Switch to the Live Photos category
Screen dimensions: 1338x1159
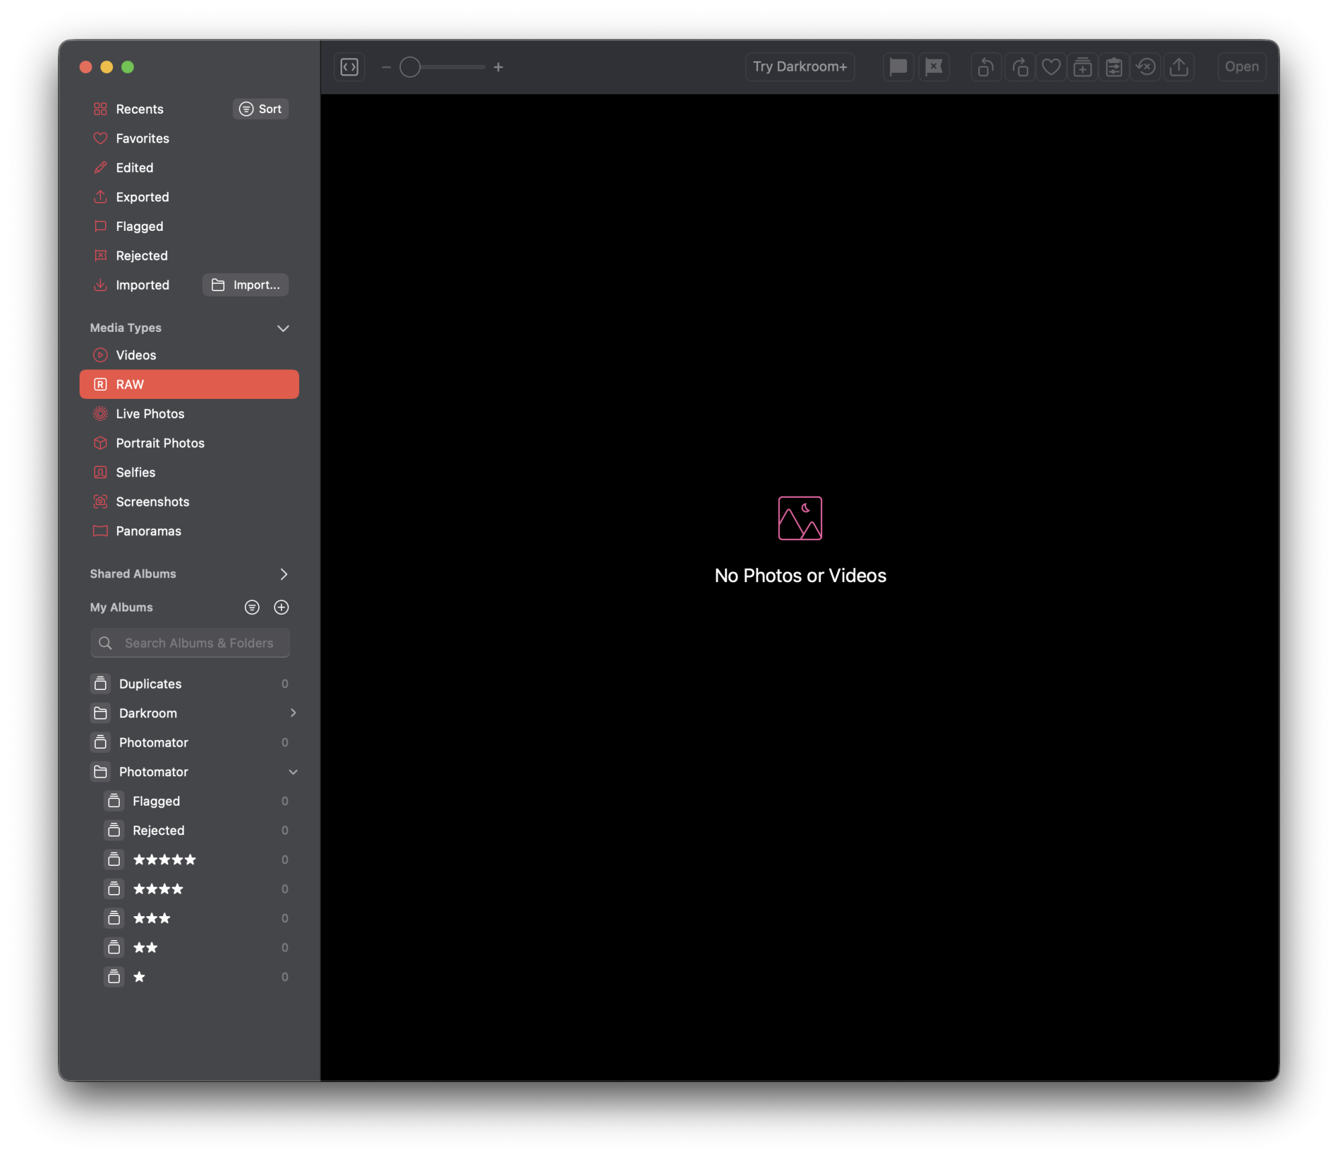pyautogui.click(x=150, y=414)
